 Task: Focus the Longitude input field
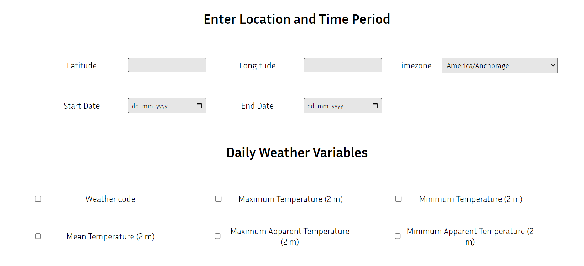pyautogui.click(x=343, y=65)
